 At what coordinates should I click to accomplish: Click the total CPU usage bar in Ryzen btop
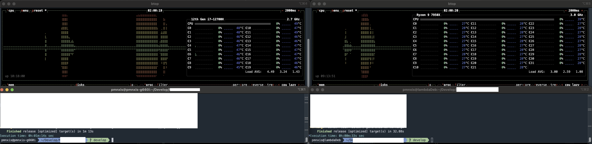click(487, 19)
